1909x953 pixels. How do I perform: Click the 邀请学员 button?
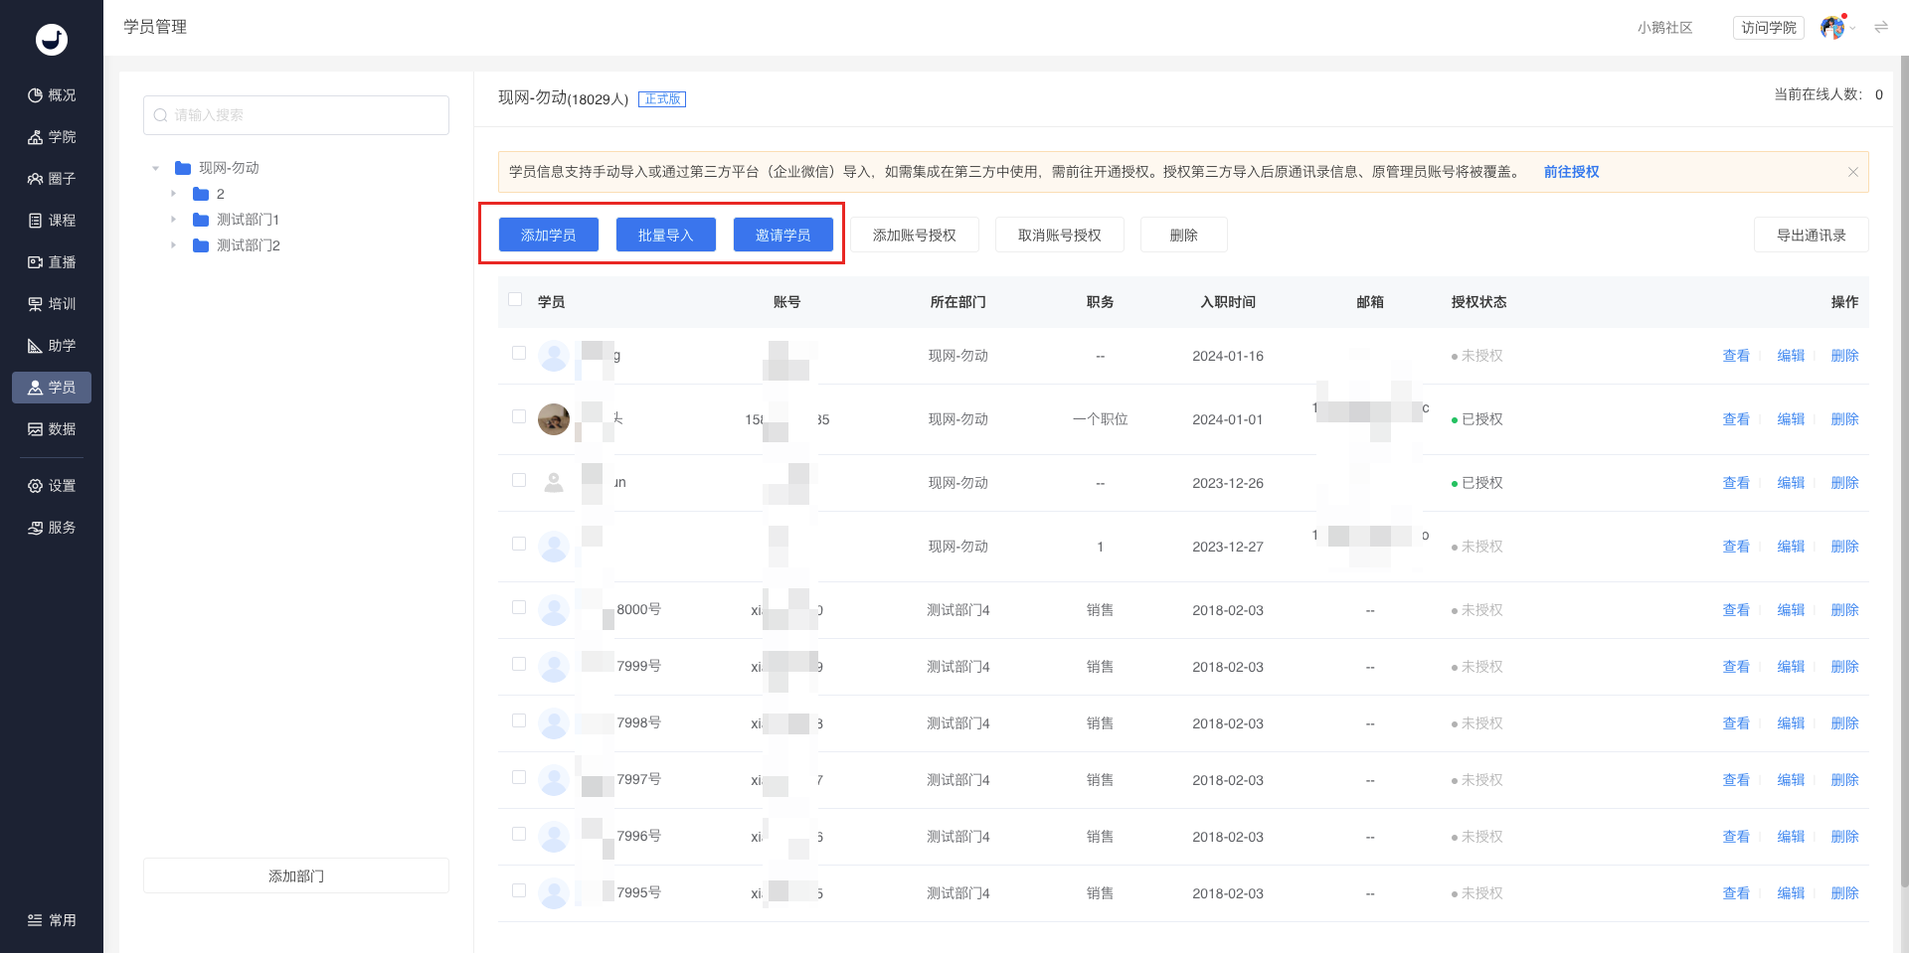point(783,235)
